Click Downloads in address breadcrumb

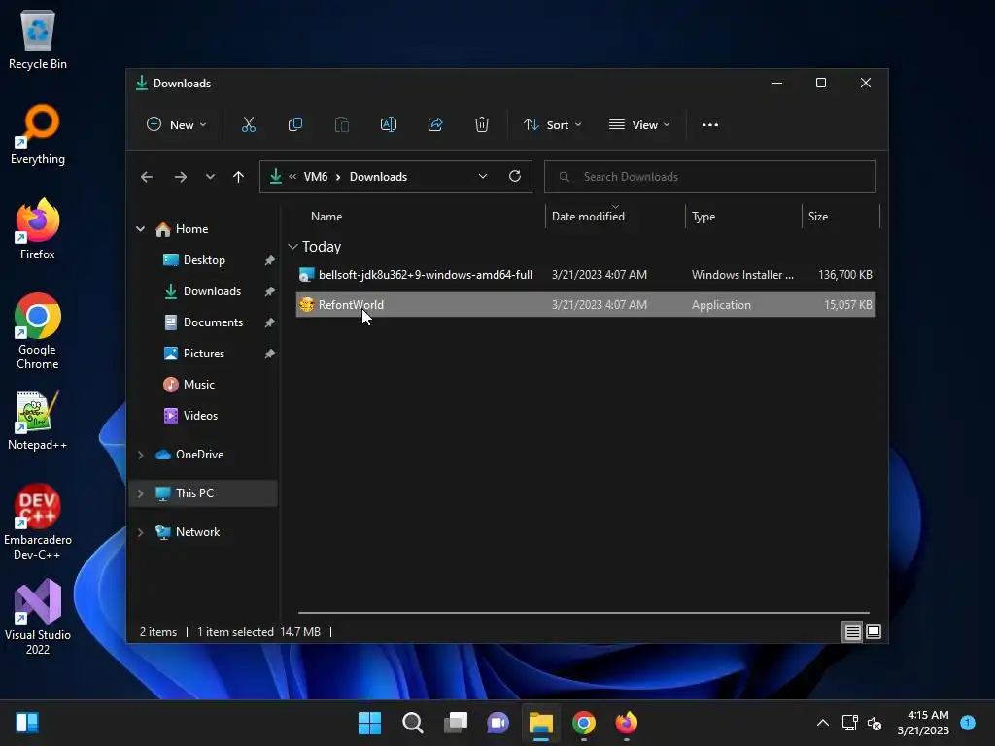pos(378,177)
